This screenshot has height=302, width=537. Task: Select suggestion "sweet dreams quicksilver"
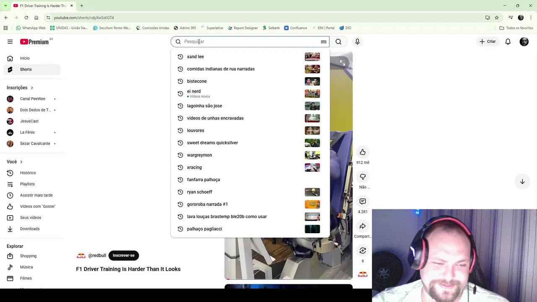coord(250,143)
